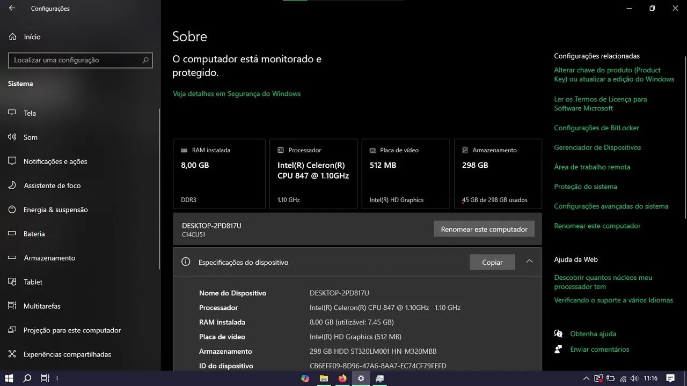The height and width of the screenshot is (386, 687).
Task: Open Configurações de BitLocker link
Action: [597, 128]
